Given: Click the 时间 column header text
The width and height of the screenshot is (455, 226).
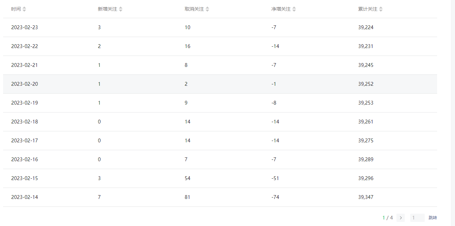Looking at the screenshot, I should [x=16, y=9].
